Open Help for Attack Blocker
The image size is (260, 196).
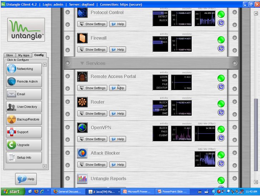117,165
